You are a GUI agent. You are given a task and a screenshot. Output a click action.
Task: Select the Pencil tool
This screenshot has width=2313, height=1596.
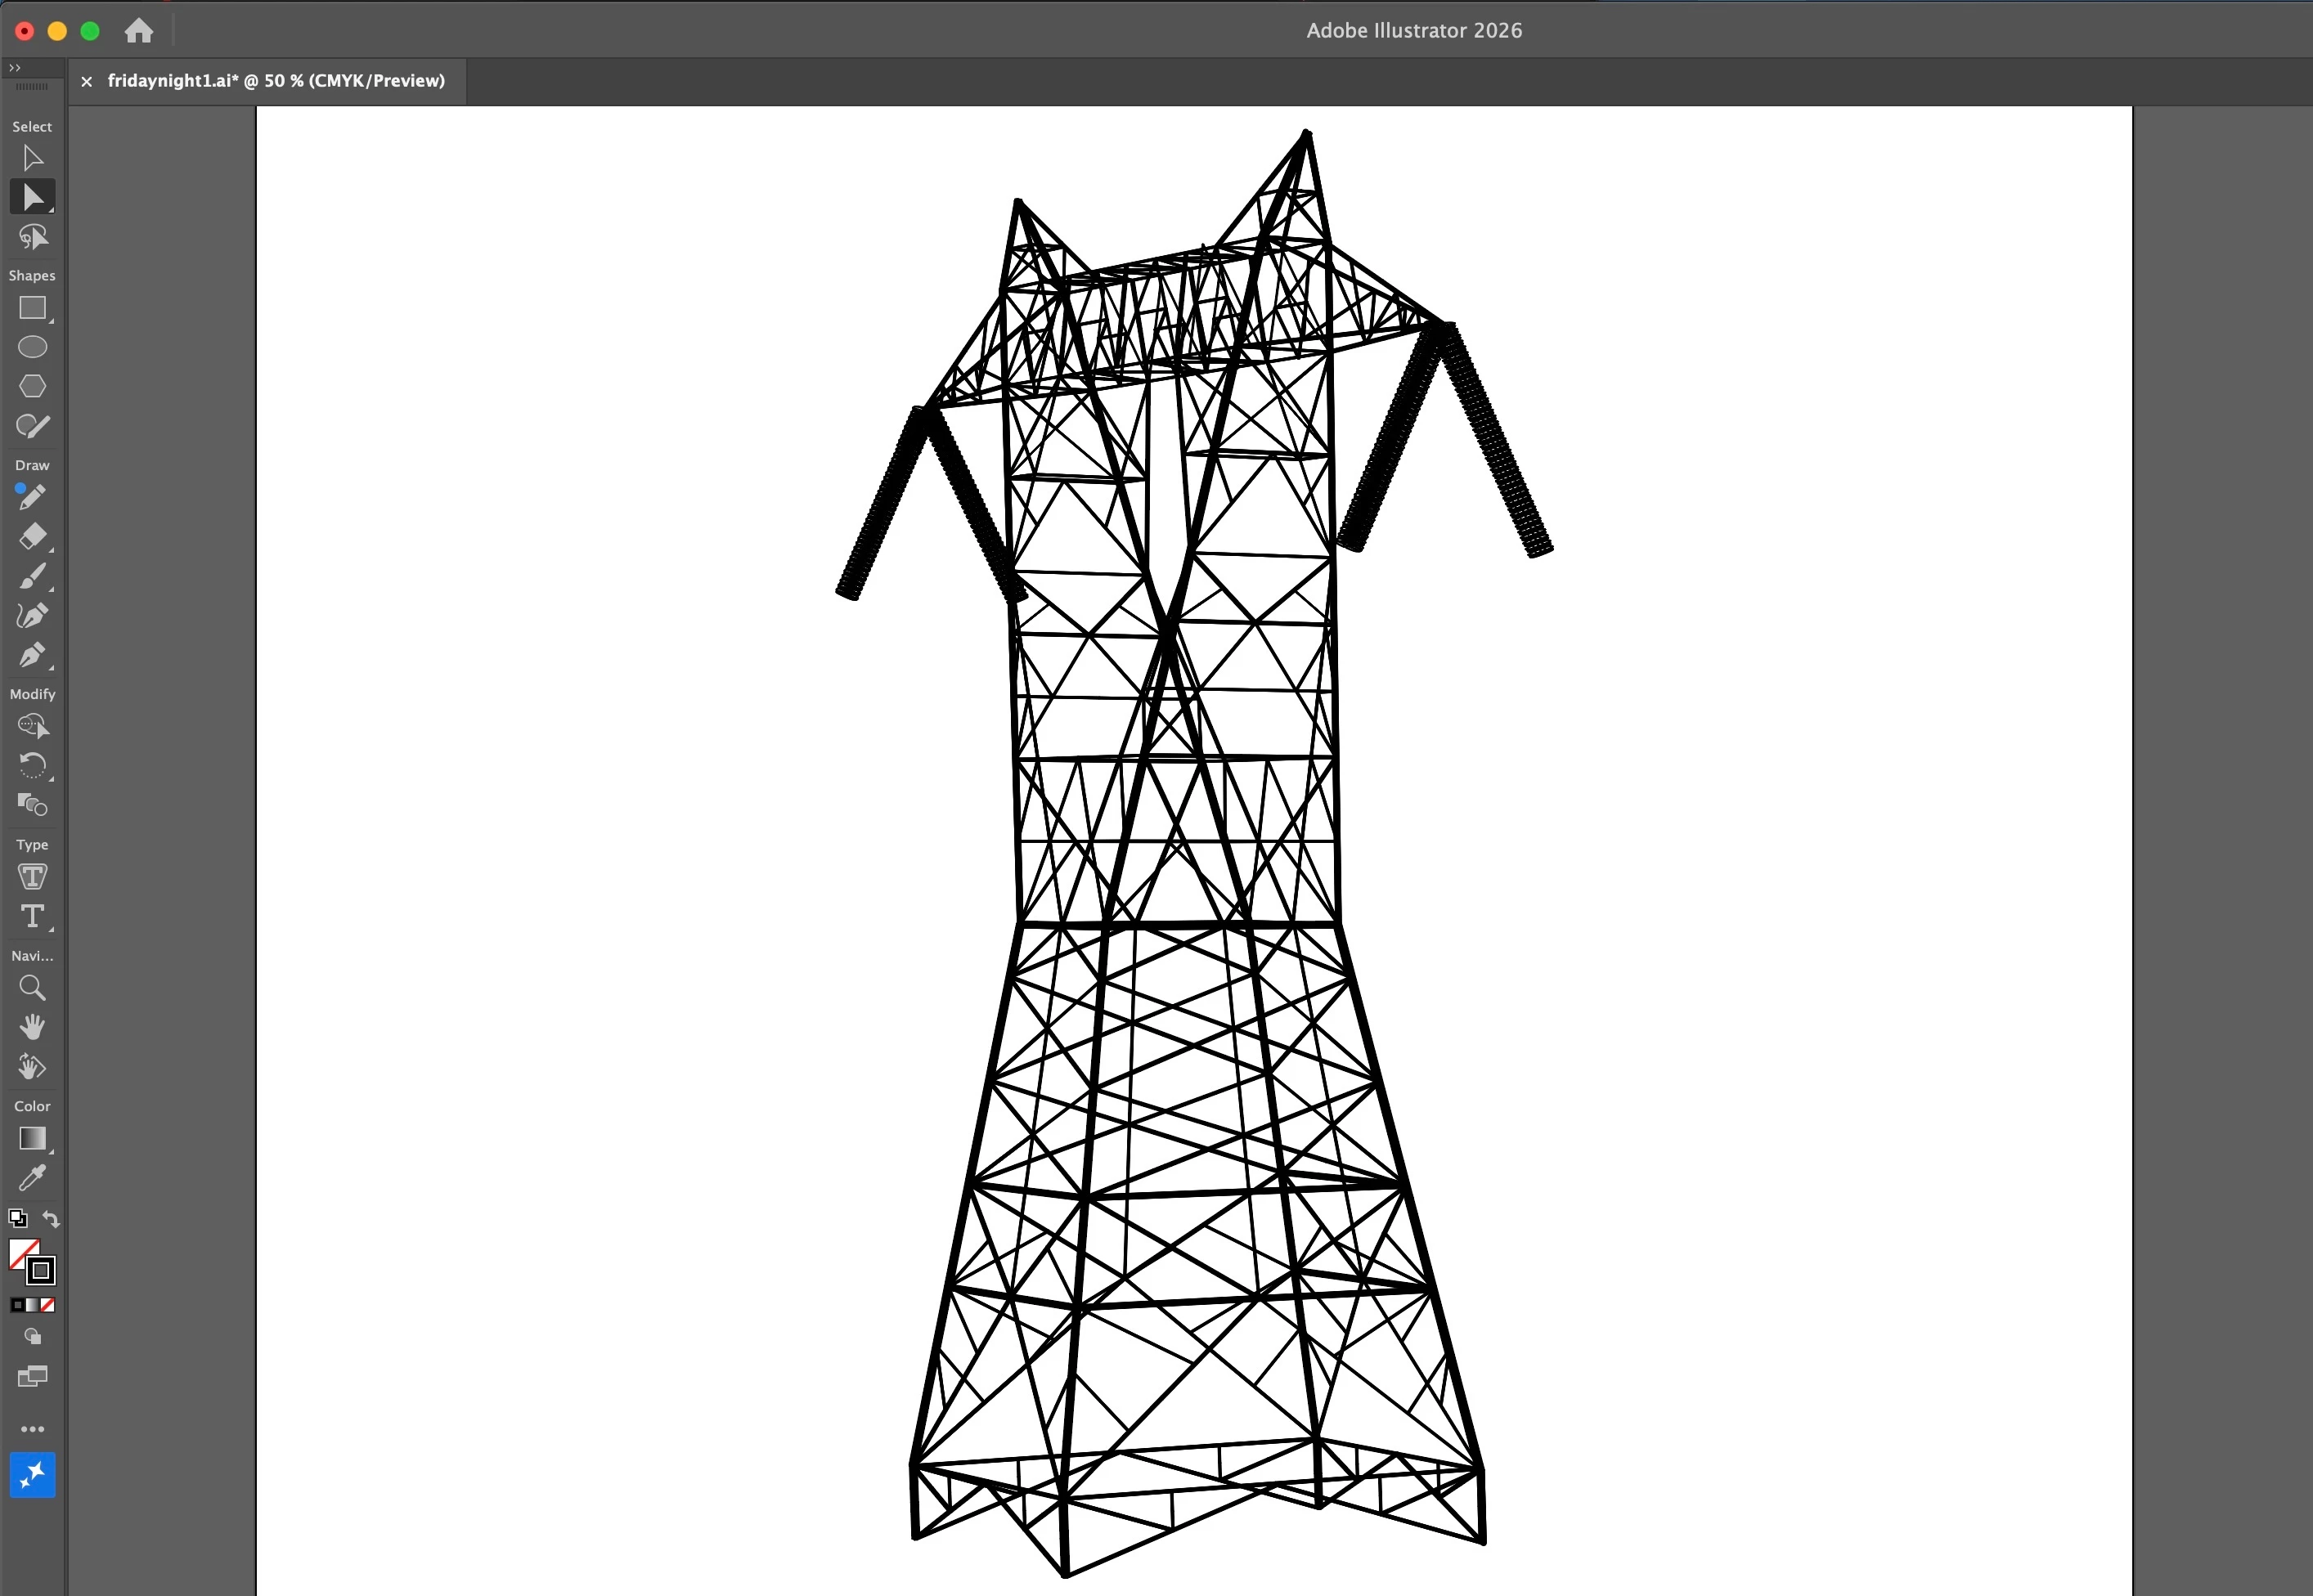point(31,497)
